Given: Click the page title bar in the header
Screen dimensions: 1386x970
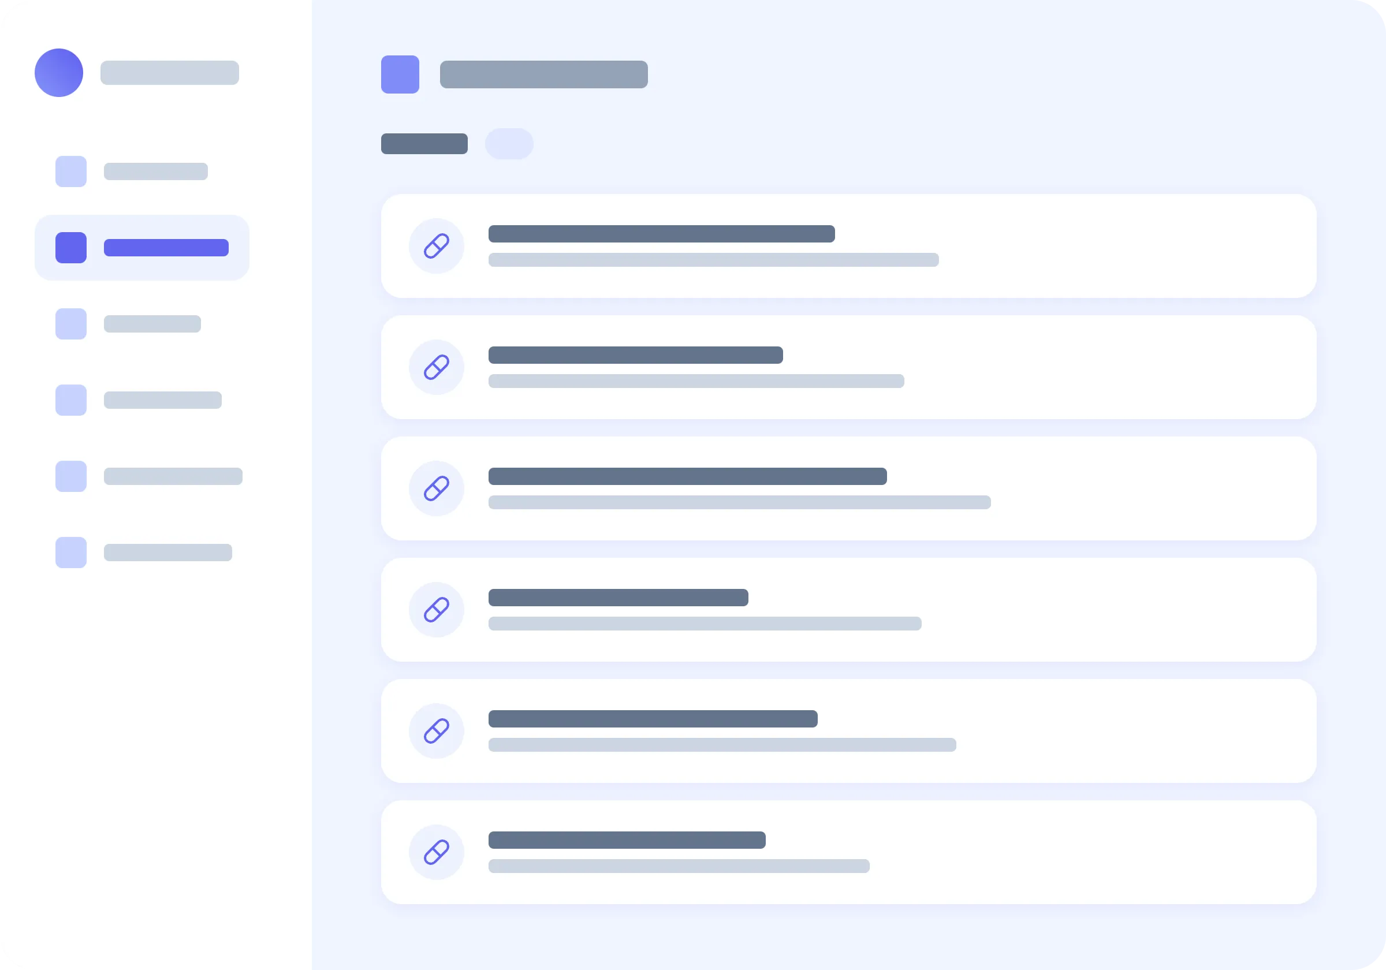Looking at the screenshot, I should 543,74.
